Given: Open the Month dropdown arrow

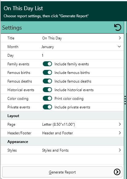Looking at the screenshot, I should tap(119, 47).
